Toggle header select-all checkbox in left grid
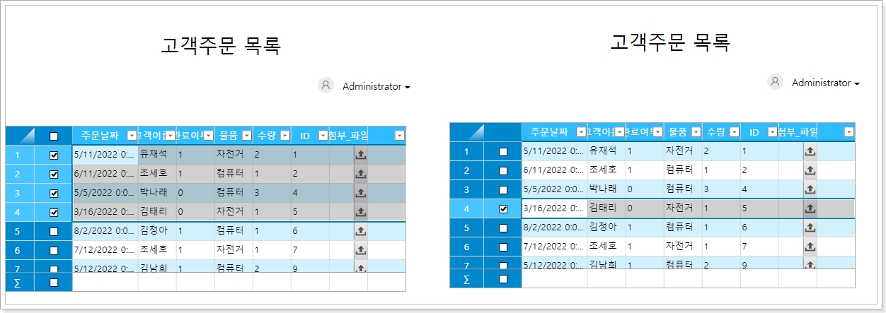The height and width of the screenshot is (313, 886). pos(54,136)
